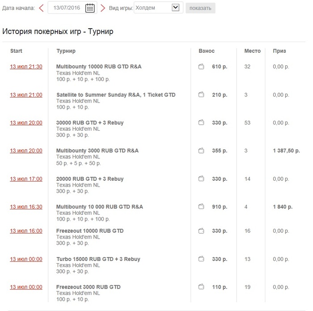Click wallet icon for 610 р. buy-in

(x=201, y=67)
